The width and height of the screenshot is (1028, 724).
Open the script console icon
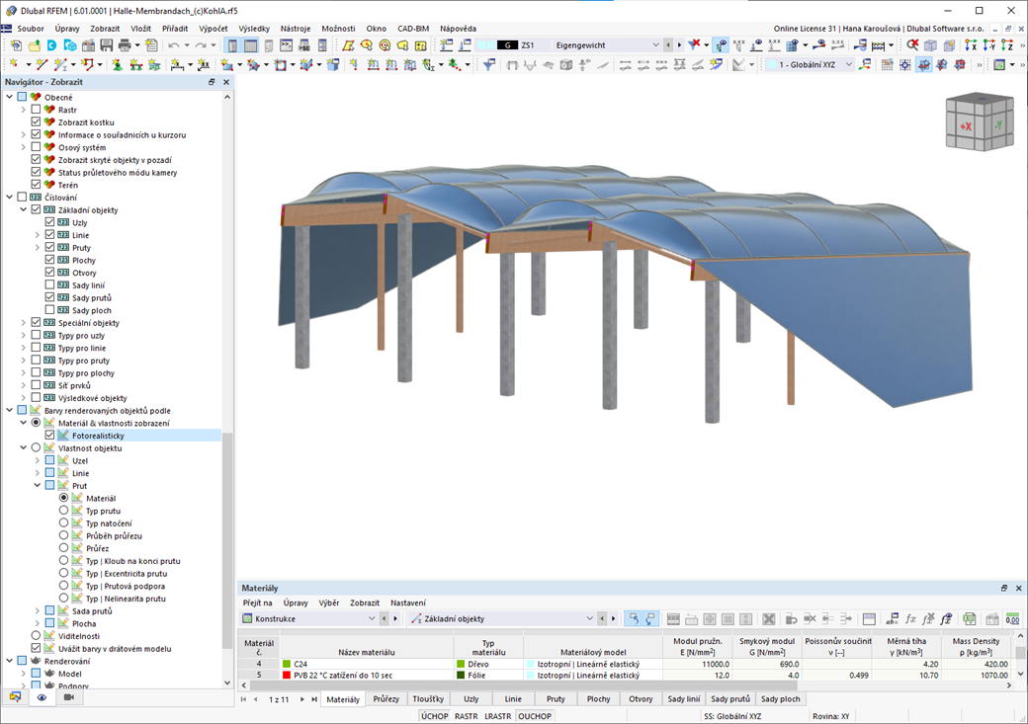pos(286,45)
